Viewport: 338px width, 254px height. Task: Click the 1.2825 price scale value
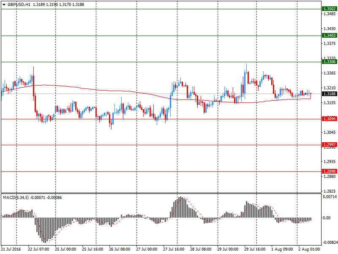pyautogui.click(x=330, y=191)
